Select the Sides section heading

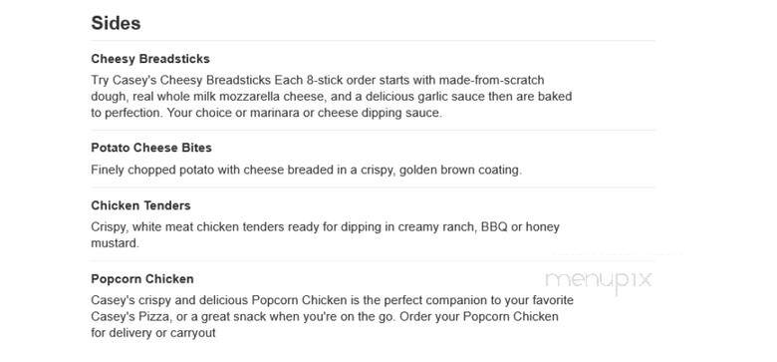[116, 23]
